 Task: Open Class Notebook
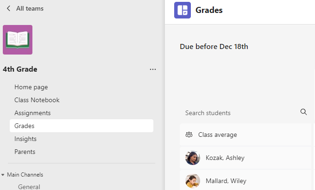37,100
